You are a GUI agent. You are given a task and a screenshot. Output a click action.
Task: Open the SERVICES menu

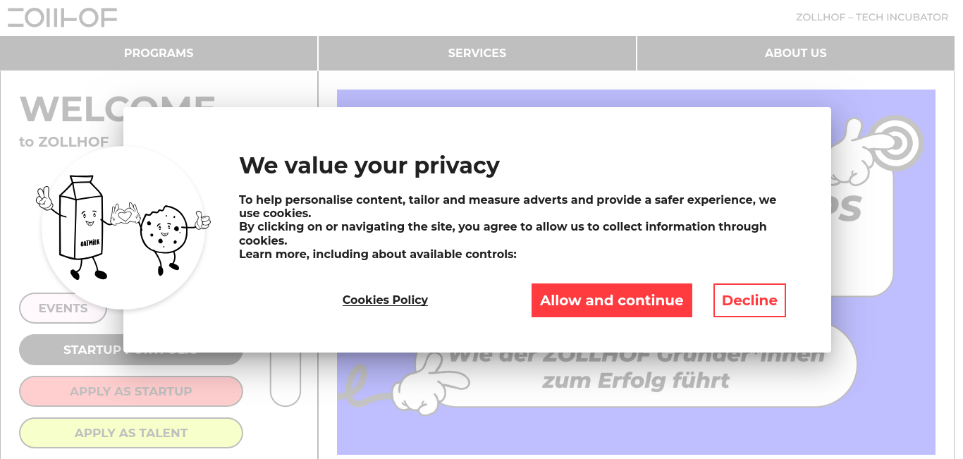477,53
